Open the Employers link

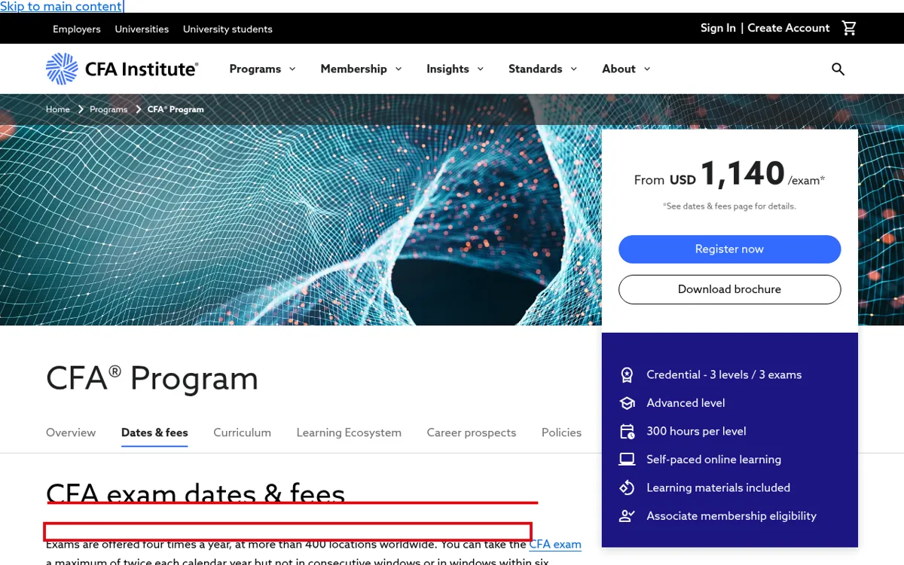77,29
